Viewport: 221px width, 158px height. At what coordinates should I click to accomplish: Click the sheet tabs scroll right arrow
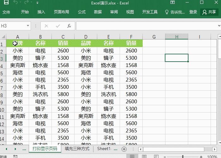[15, 149]
